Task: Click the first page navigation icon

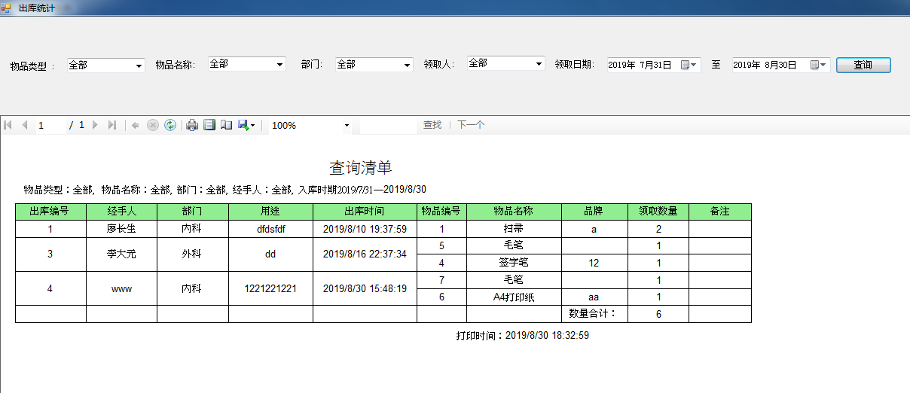Action: [x=8, y=125]
